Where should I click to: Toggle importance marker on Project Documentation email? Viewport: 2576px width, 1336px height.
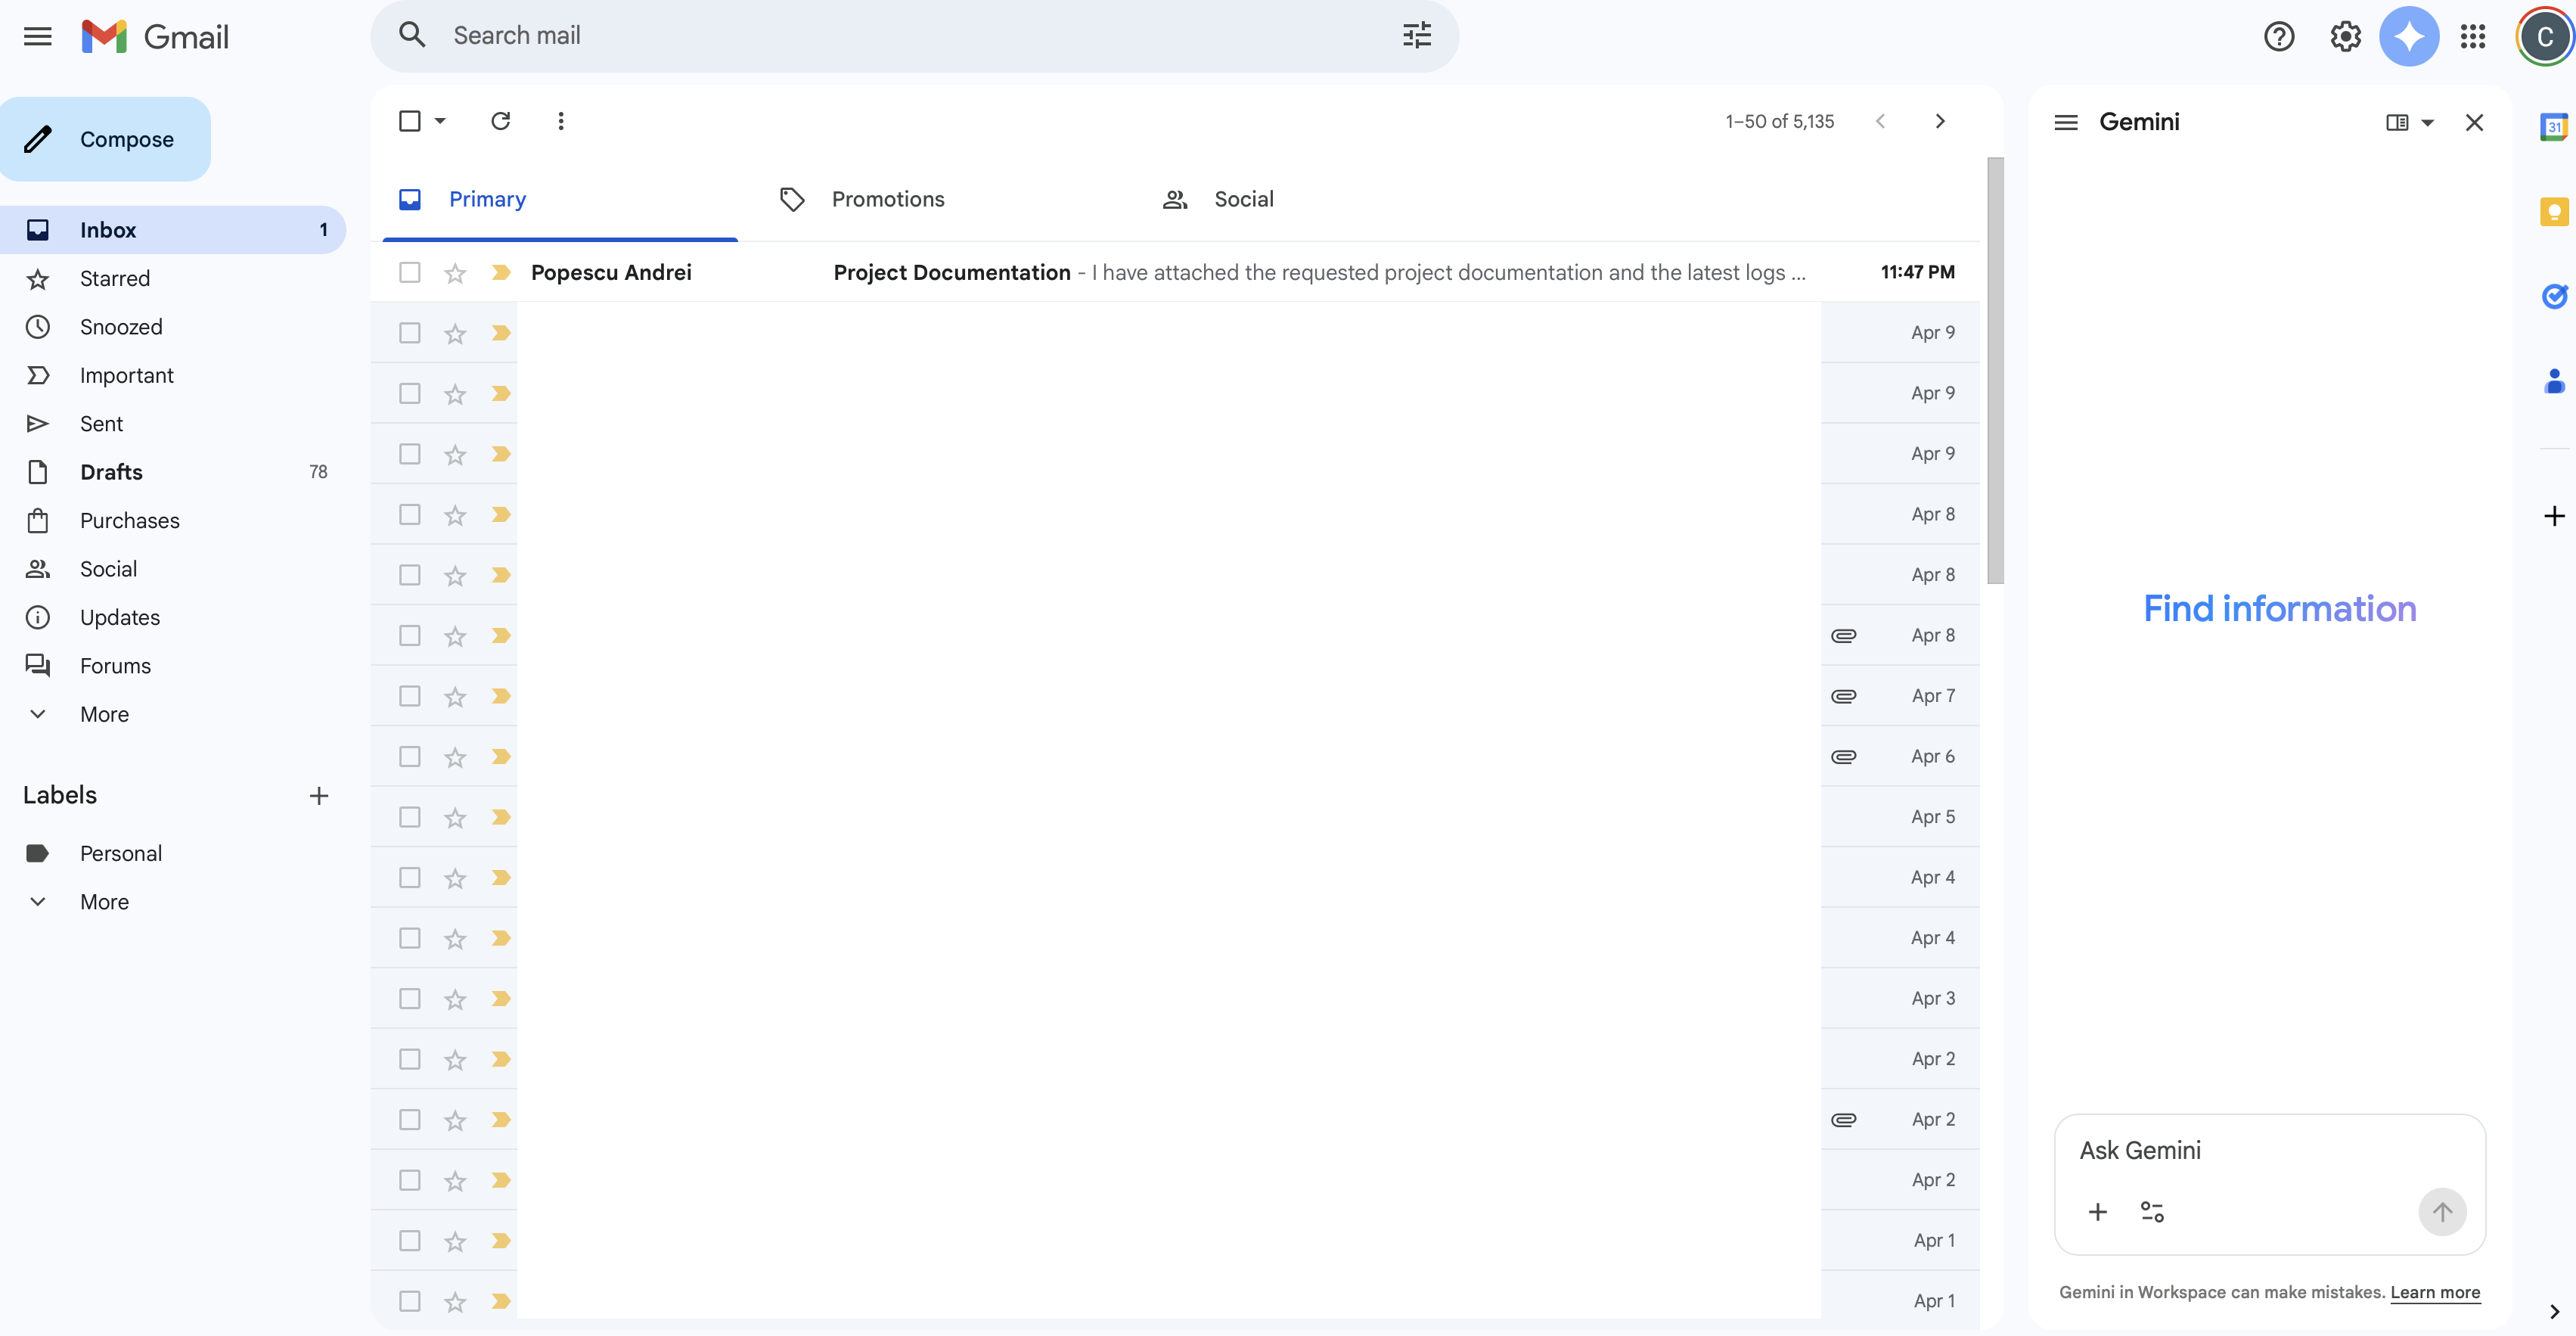tap(501, 272)
